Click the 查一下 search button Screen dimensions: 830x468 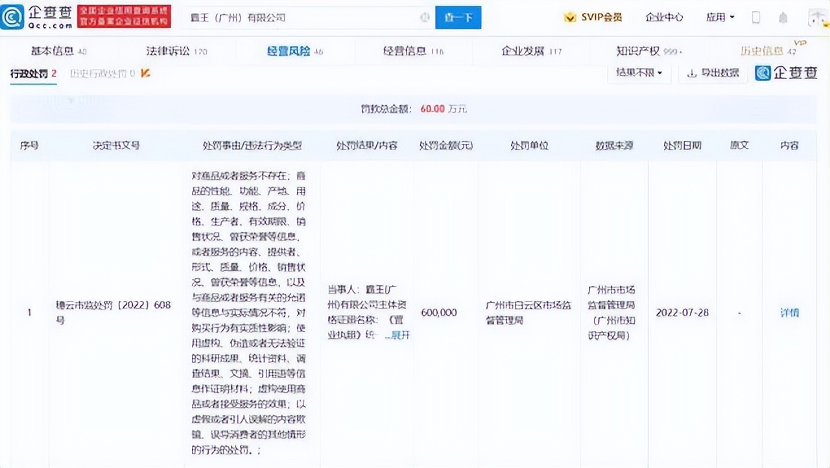(x=458, y=18)
